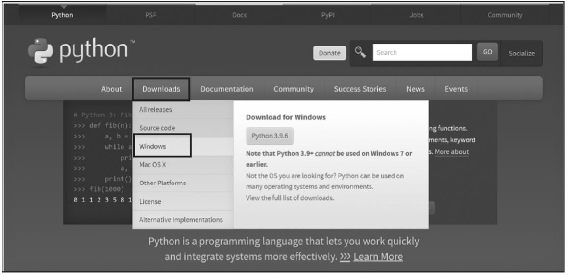The height and width of the screenshot is (276, 568).
Task: Choose Mac OS X in Downloads menu
Action: pyautogui.click(x=183, y=165)
